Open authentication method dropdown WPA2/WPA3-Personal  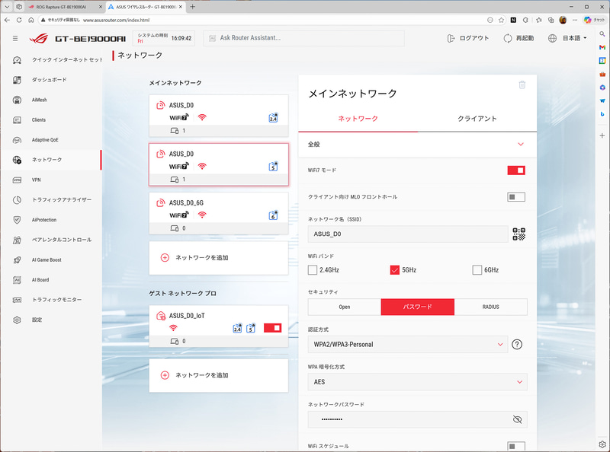click(x=408, y=345)
